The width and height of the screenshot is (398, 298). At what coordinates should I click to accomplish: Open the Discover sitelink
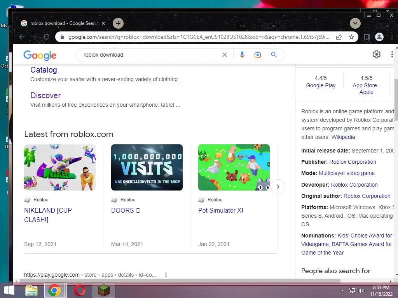coord(45,95)
